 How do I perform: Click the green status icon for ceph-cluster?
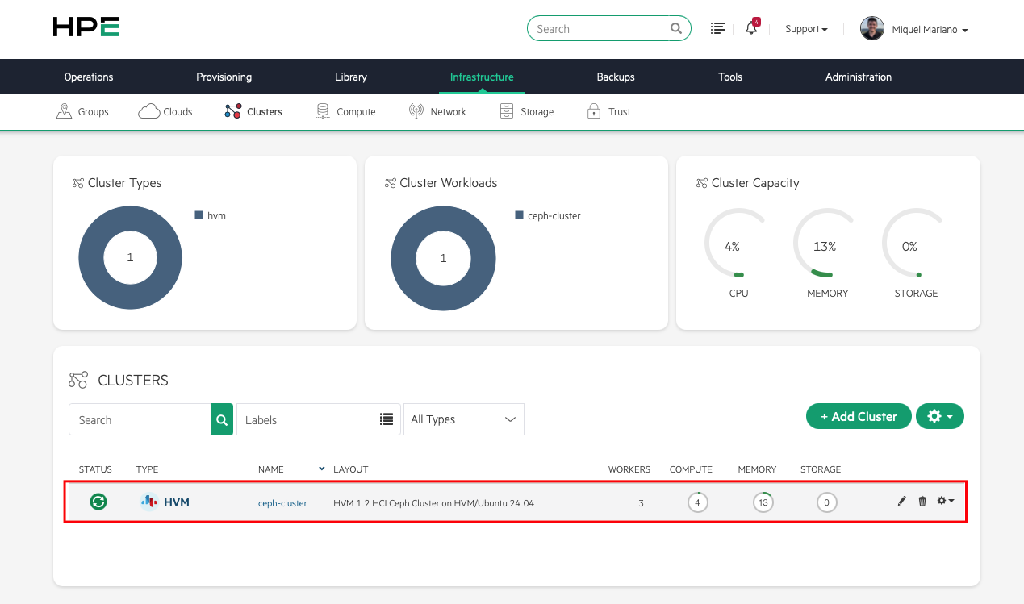pos(98,501)
